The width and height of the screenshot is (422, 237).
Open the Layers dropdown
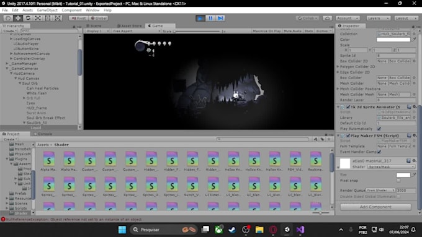(378, 18)
